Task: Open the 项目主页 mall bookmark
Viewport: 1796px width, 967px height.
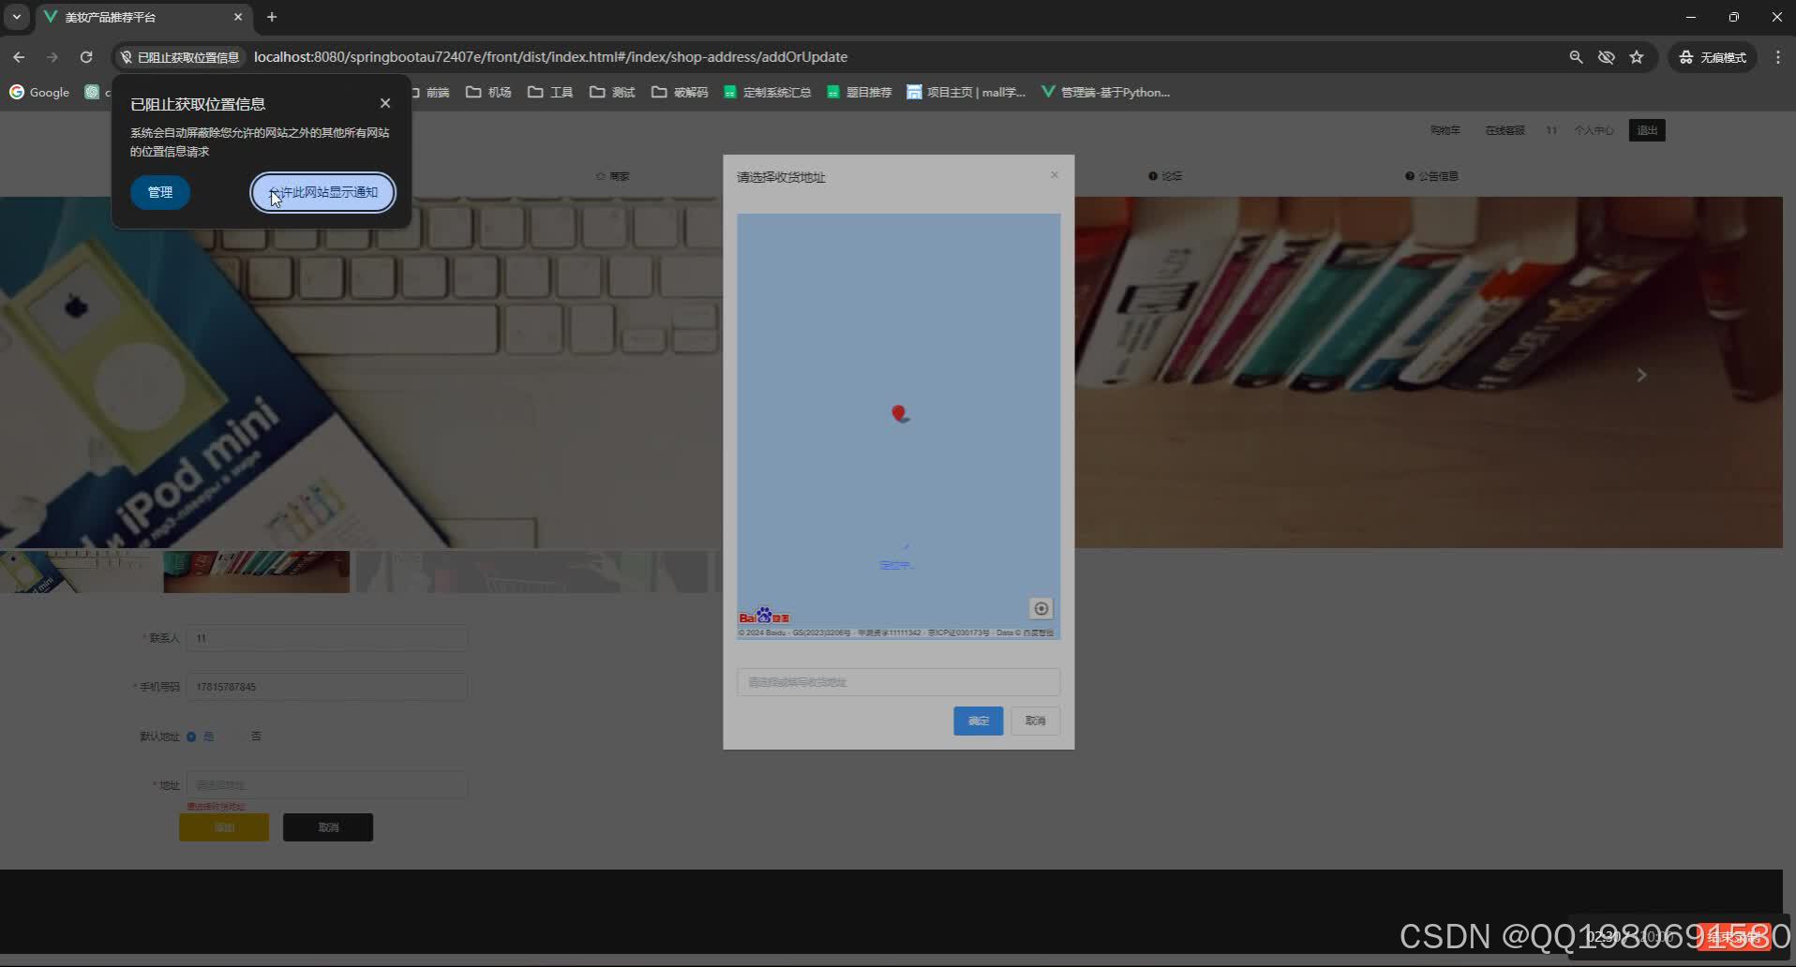Action: (966, 92)
